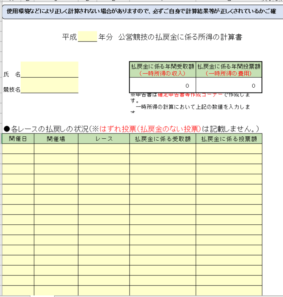Select the 年間投票額 total cell showing 0

[x=229, y=85]
